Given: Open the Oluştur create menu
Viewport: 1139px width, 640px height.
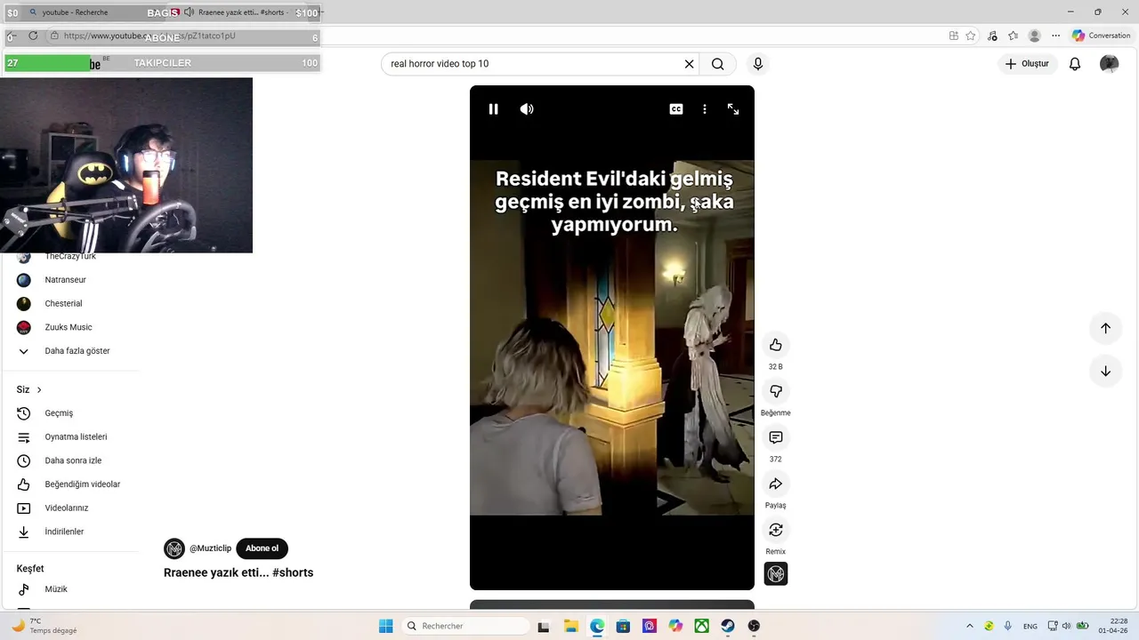Looking at the screenshot, I should tap(1028, 64).
